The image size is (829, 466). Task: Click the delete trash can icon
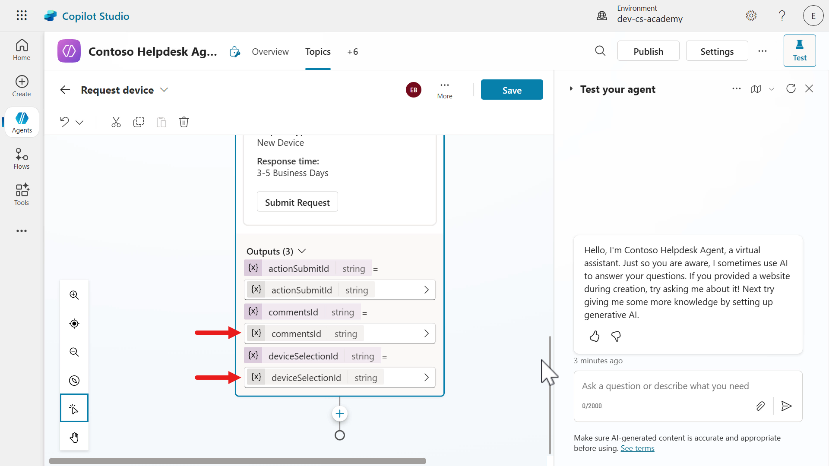(184, 122)
